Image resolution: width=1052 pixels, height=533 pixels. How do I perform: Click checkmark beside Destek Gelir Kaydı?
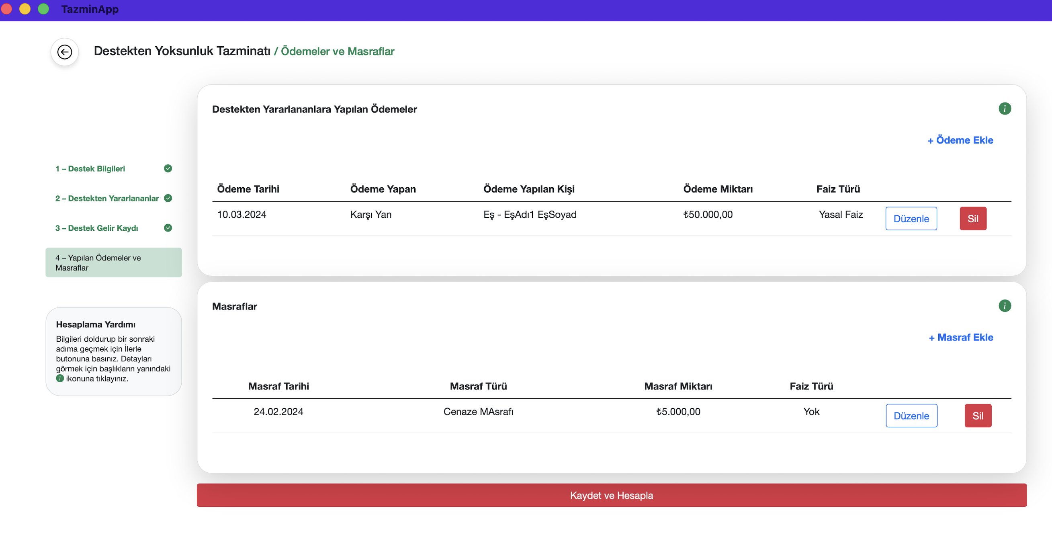(168, 228)
